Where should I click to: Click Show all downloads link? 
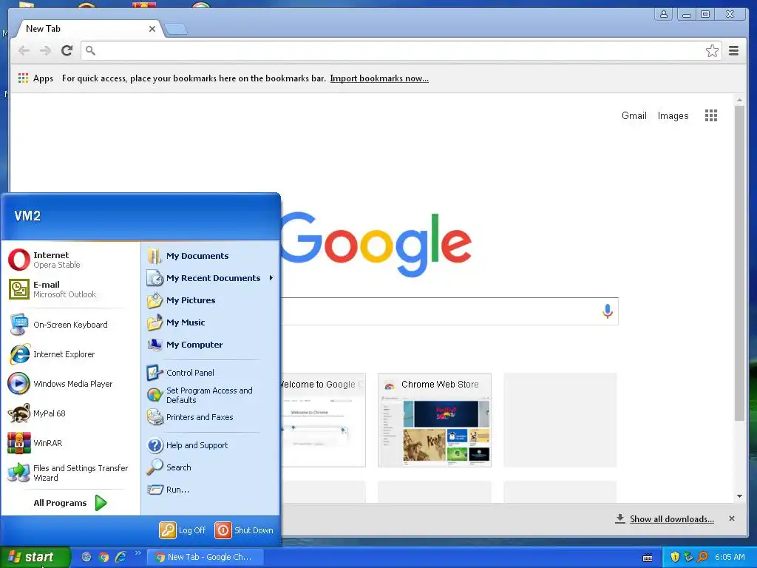click(x=671, y=518)
